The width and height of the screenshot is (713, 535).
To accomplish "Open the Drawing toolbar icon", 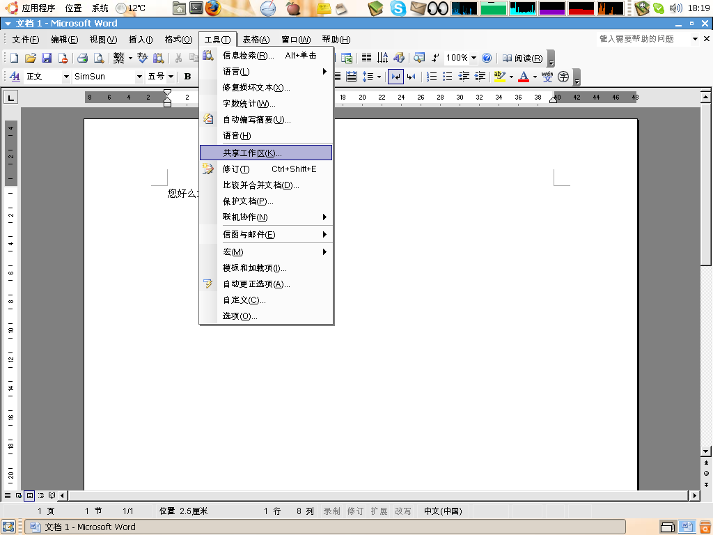I will click(x=399, y=58).
